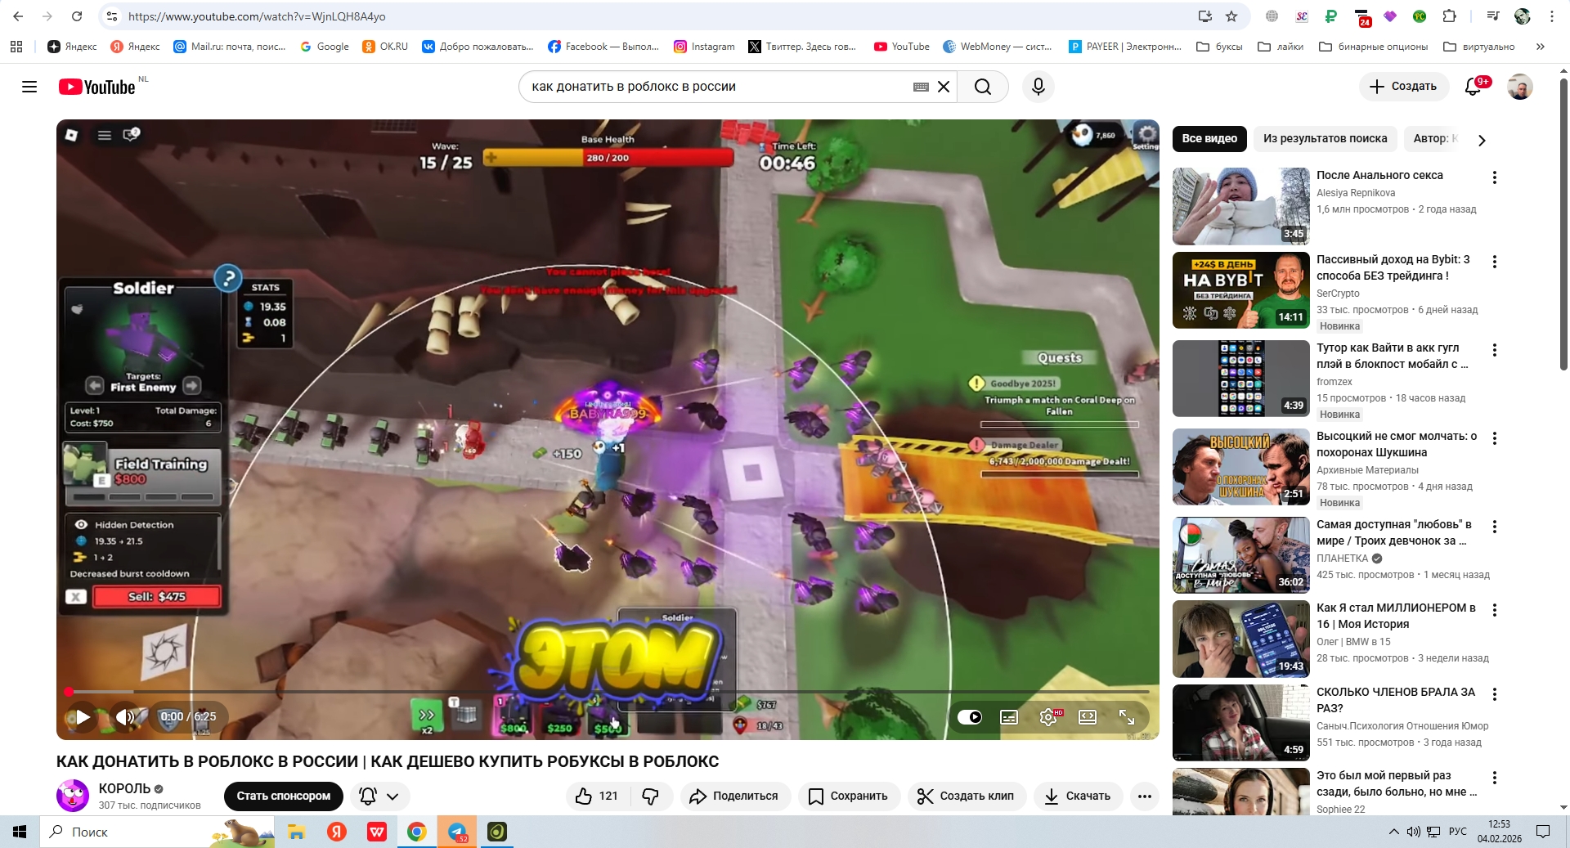
Task: Open the YouTube account avatar menu
Action: [1520, 87]
